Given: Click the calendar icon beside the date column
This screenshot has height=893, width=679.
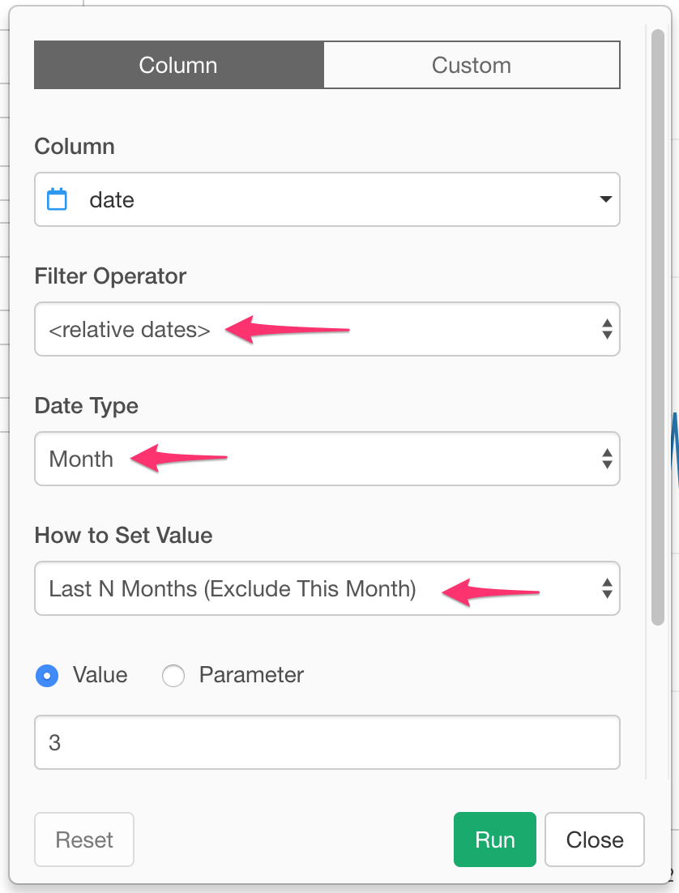Looking at the screenshot, I should click(x=57, y=199).
